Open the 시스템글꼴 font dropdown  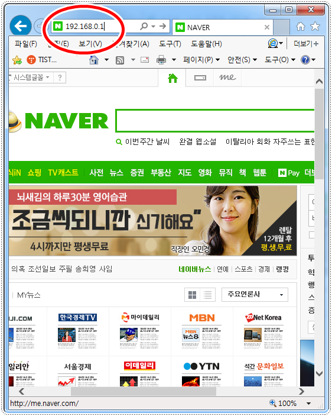coord(31,78)
